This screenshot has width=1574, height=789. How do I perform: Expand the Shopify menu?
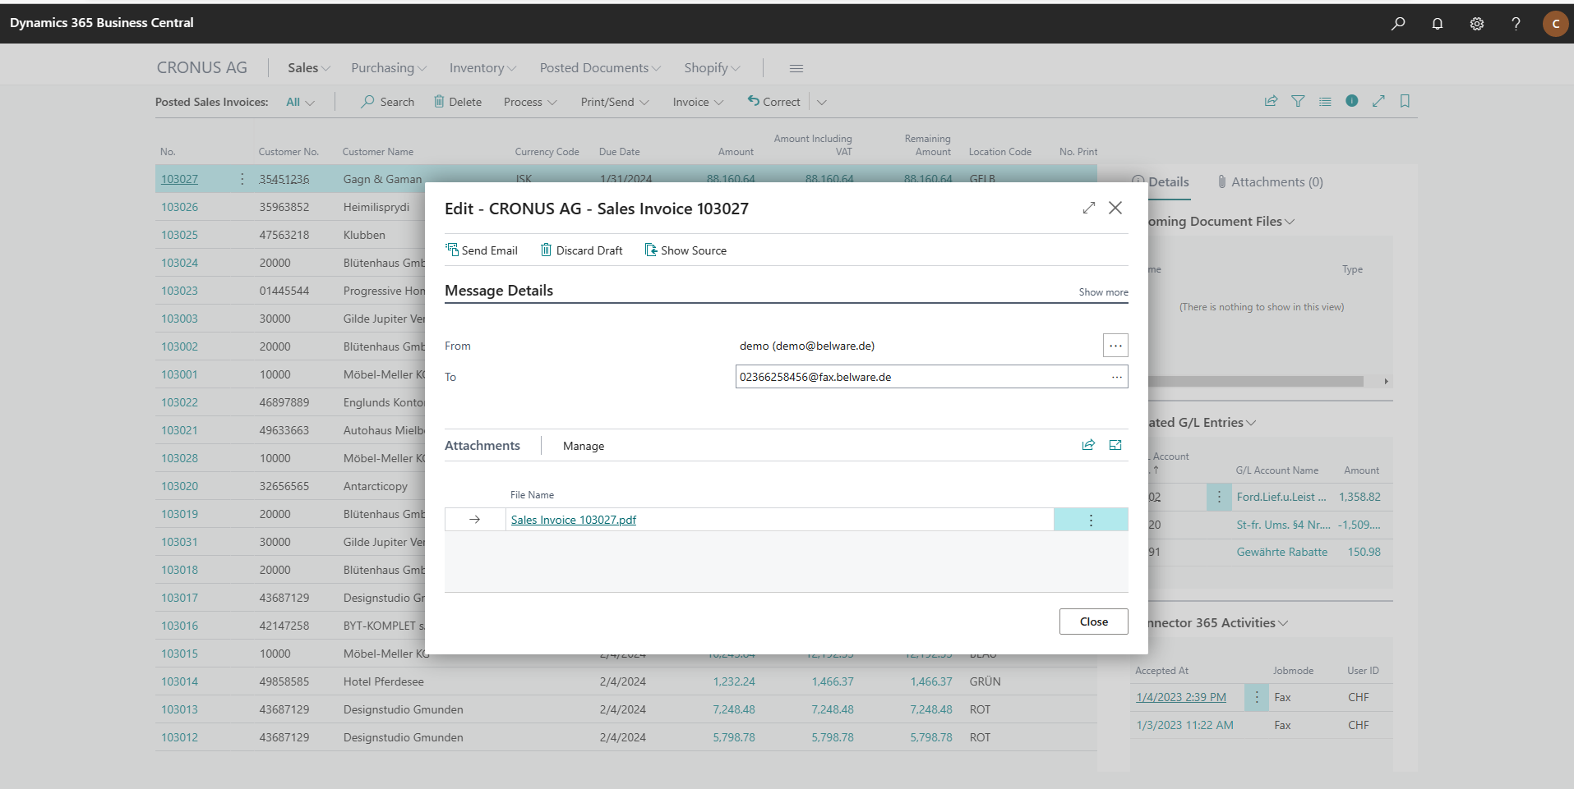point(712,68)
